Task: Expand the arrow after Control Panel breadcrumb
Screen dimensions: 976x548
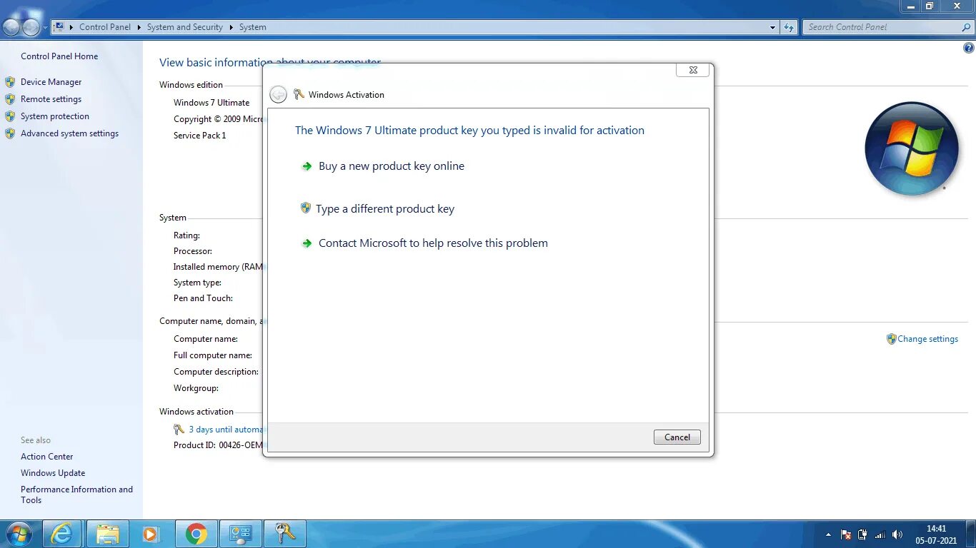Action: pos(139,27)
